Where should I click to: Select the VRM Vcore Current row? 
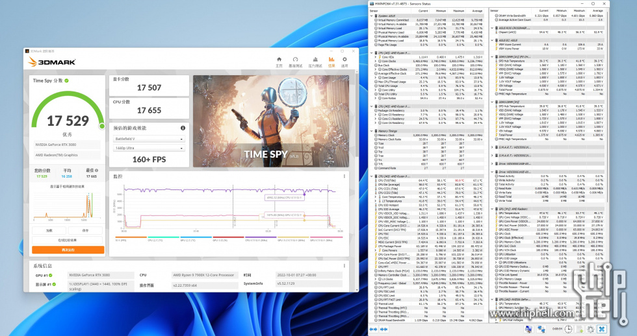coord(549,45)
